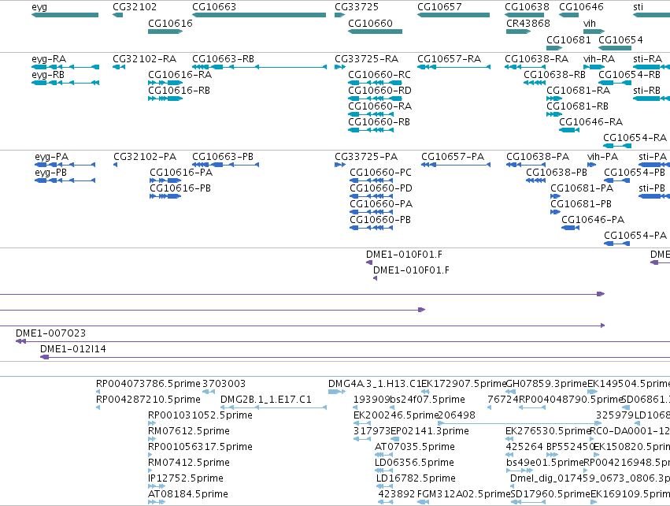Viewport: 670px width, 506px height.
Task: Select the vih-PA protein
Action: tap(592, 165)
